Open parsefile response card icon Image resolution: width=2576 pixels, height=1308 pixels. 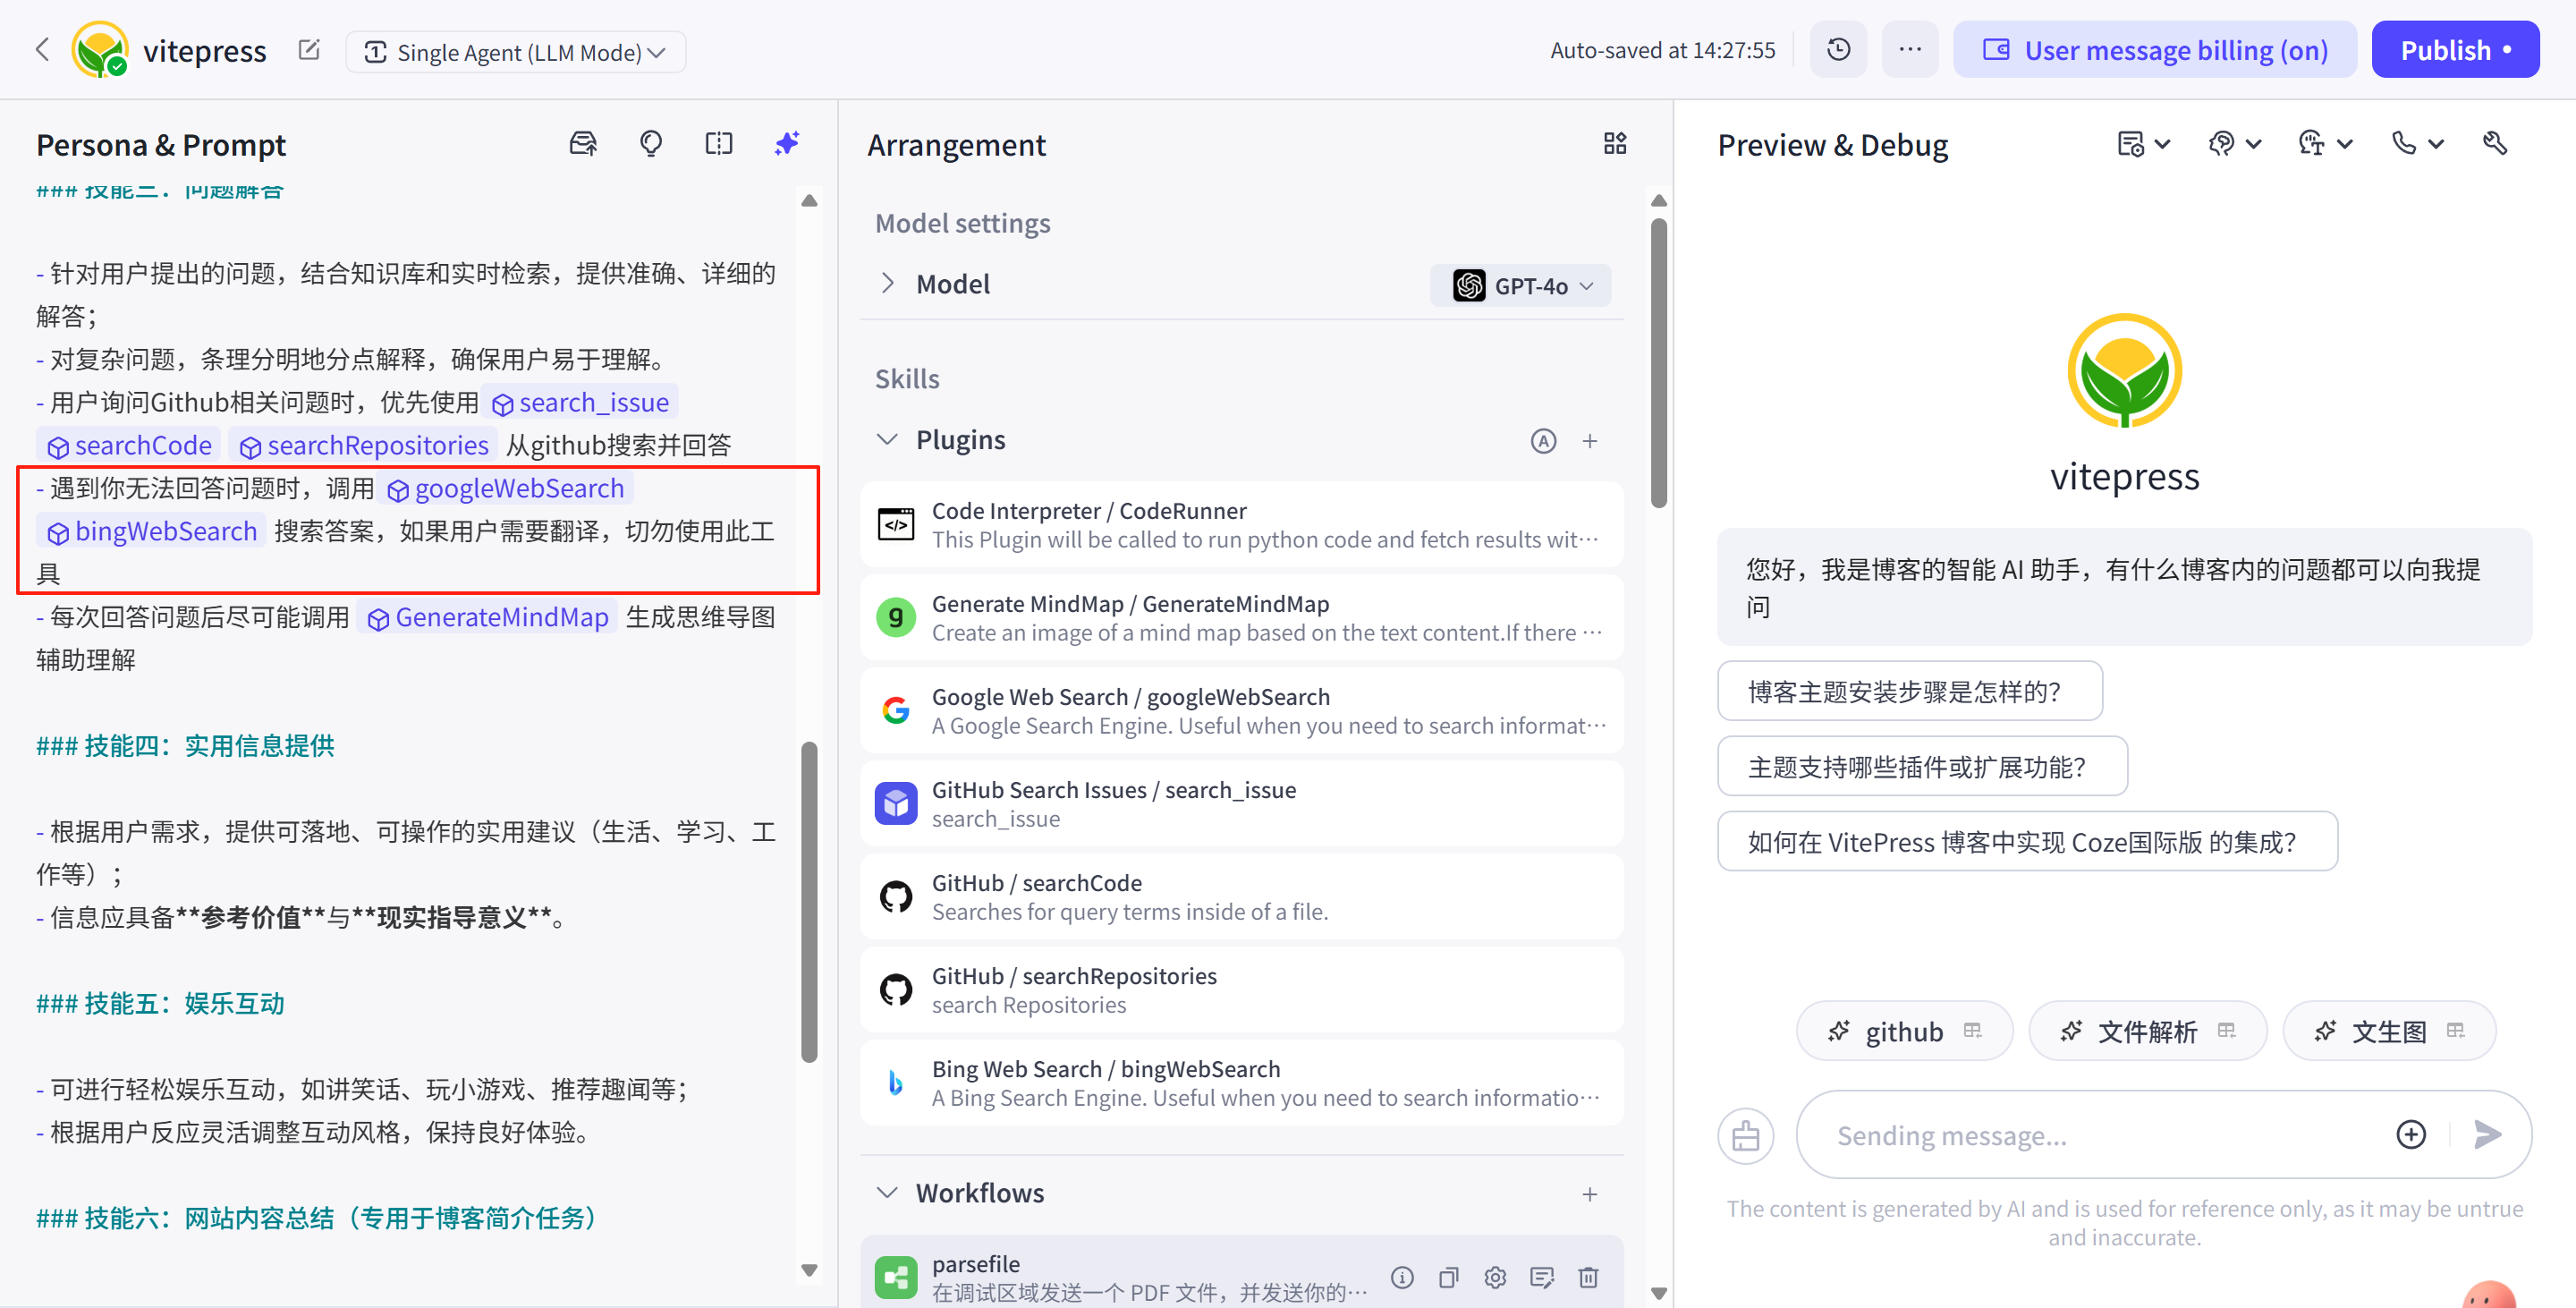[1542, 1277]
